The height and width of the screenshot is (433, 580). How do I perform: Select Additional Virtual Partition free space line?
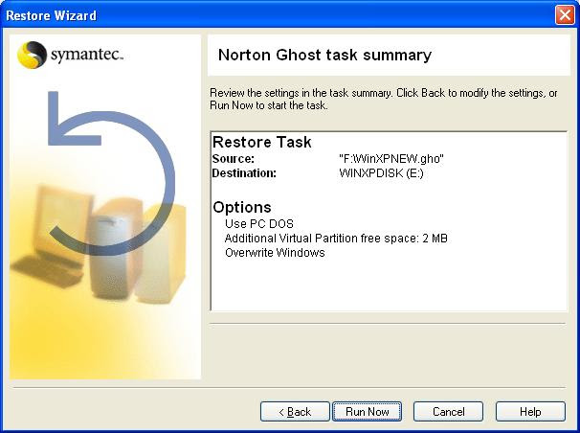coord(336,238)
